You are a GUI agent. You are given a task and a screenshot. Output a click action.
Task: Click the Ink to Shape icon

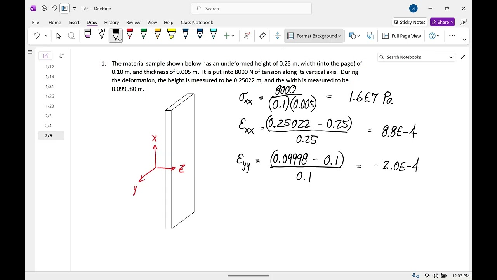click(x=370, y=36)
